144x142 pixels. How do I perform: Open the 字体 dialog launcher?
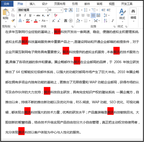[x=72, y=27]
